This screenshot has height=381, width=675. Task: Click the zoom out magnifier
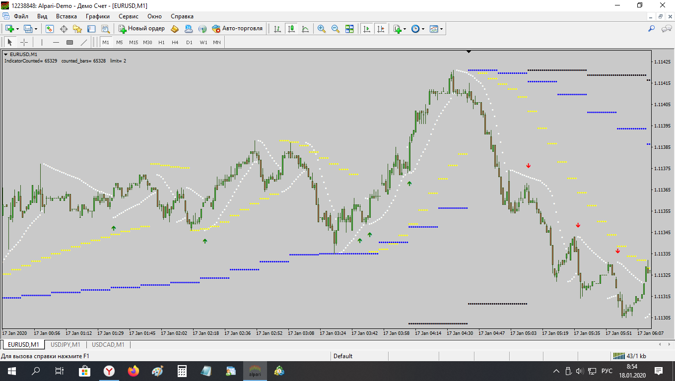[336, 29]
